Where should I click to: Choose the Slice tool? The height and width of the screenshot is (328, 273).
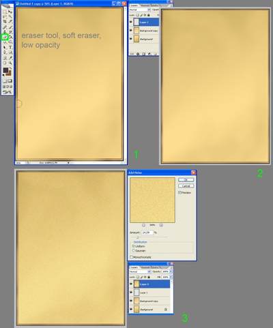click(10, 21)
